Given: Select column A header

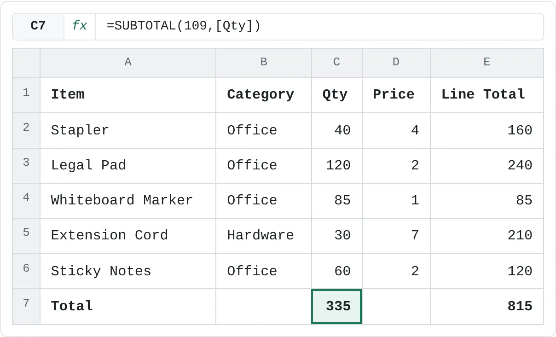Looking at the screenshot, I should (x=128, y=63).
